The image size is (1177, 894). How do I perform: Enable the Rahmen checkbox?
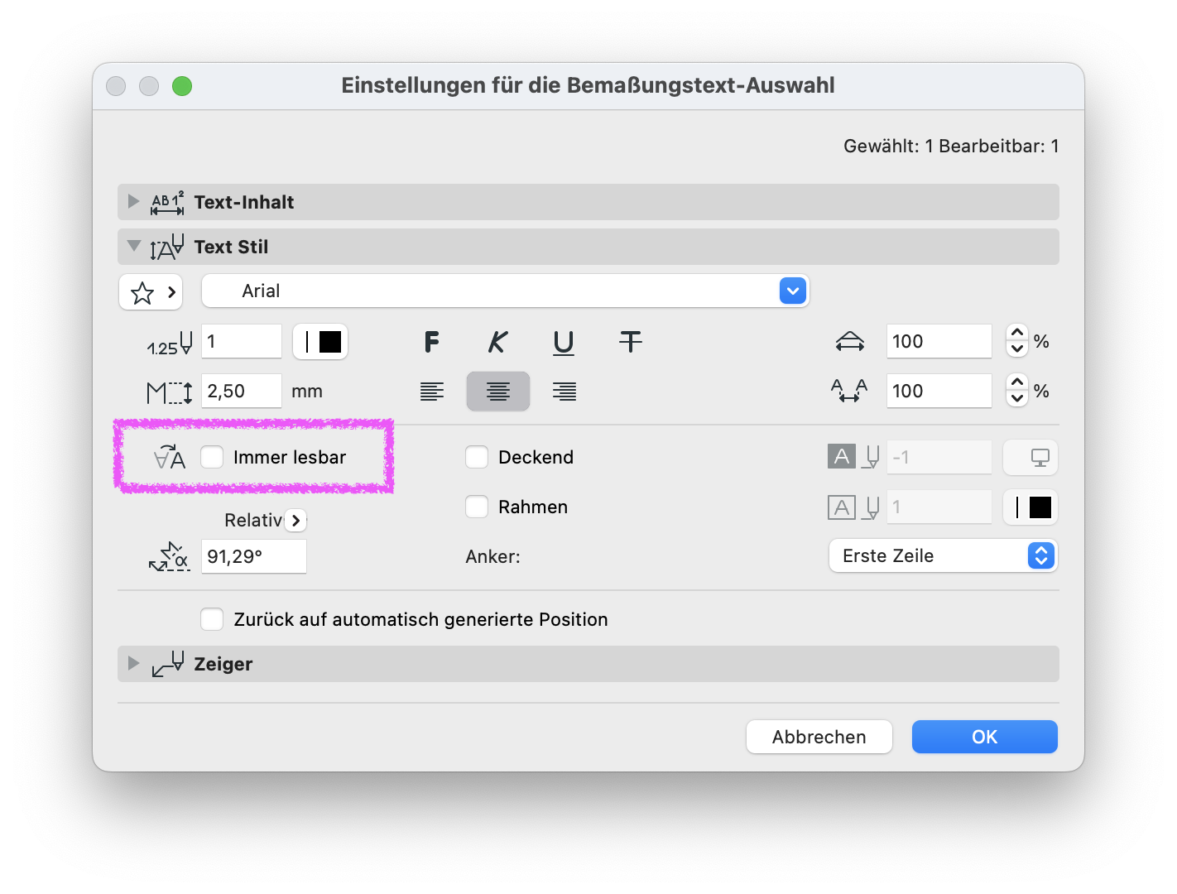coord(477,507)
